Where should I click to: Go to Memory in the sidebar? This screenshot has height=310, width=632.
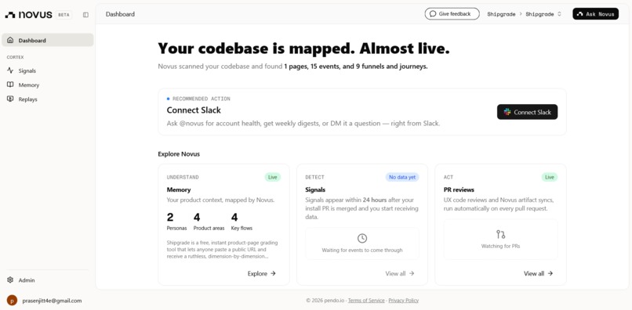[x=48, y=85]
